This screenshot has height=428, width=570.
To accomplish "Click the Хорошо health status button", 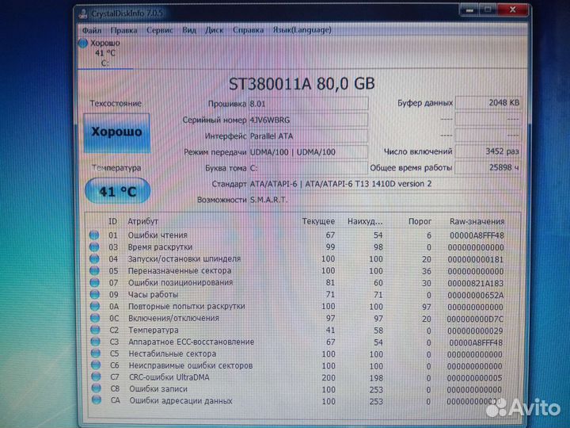I will (x=116, y=132).
